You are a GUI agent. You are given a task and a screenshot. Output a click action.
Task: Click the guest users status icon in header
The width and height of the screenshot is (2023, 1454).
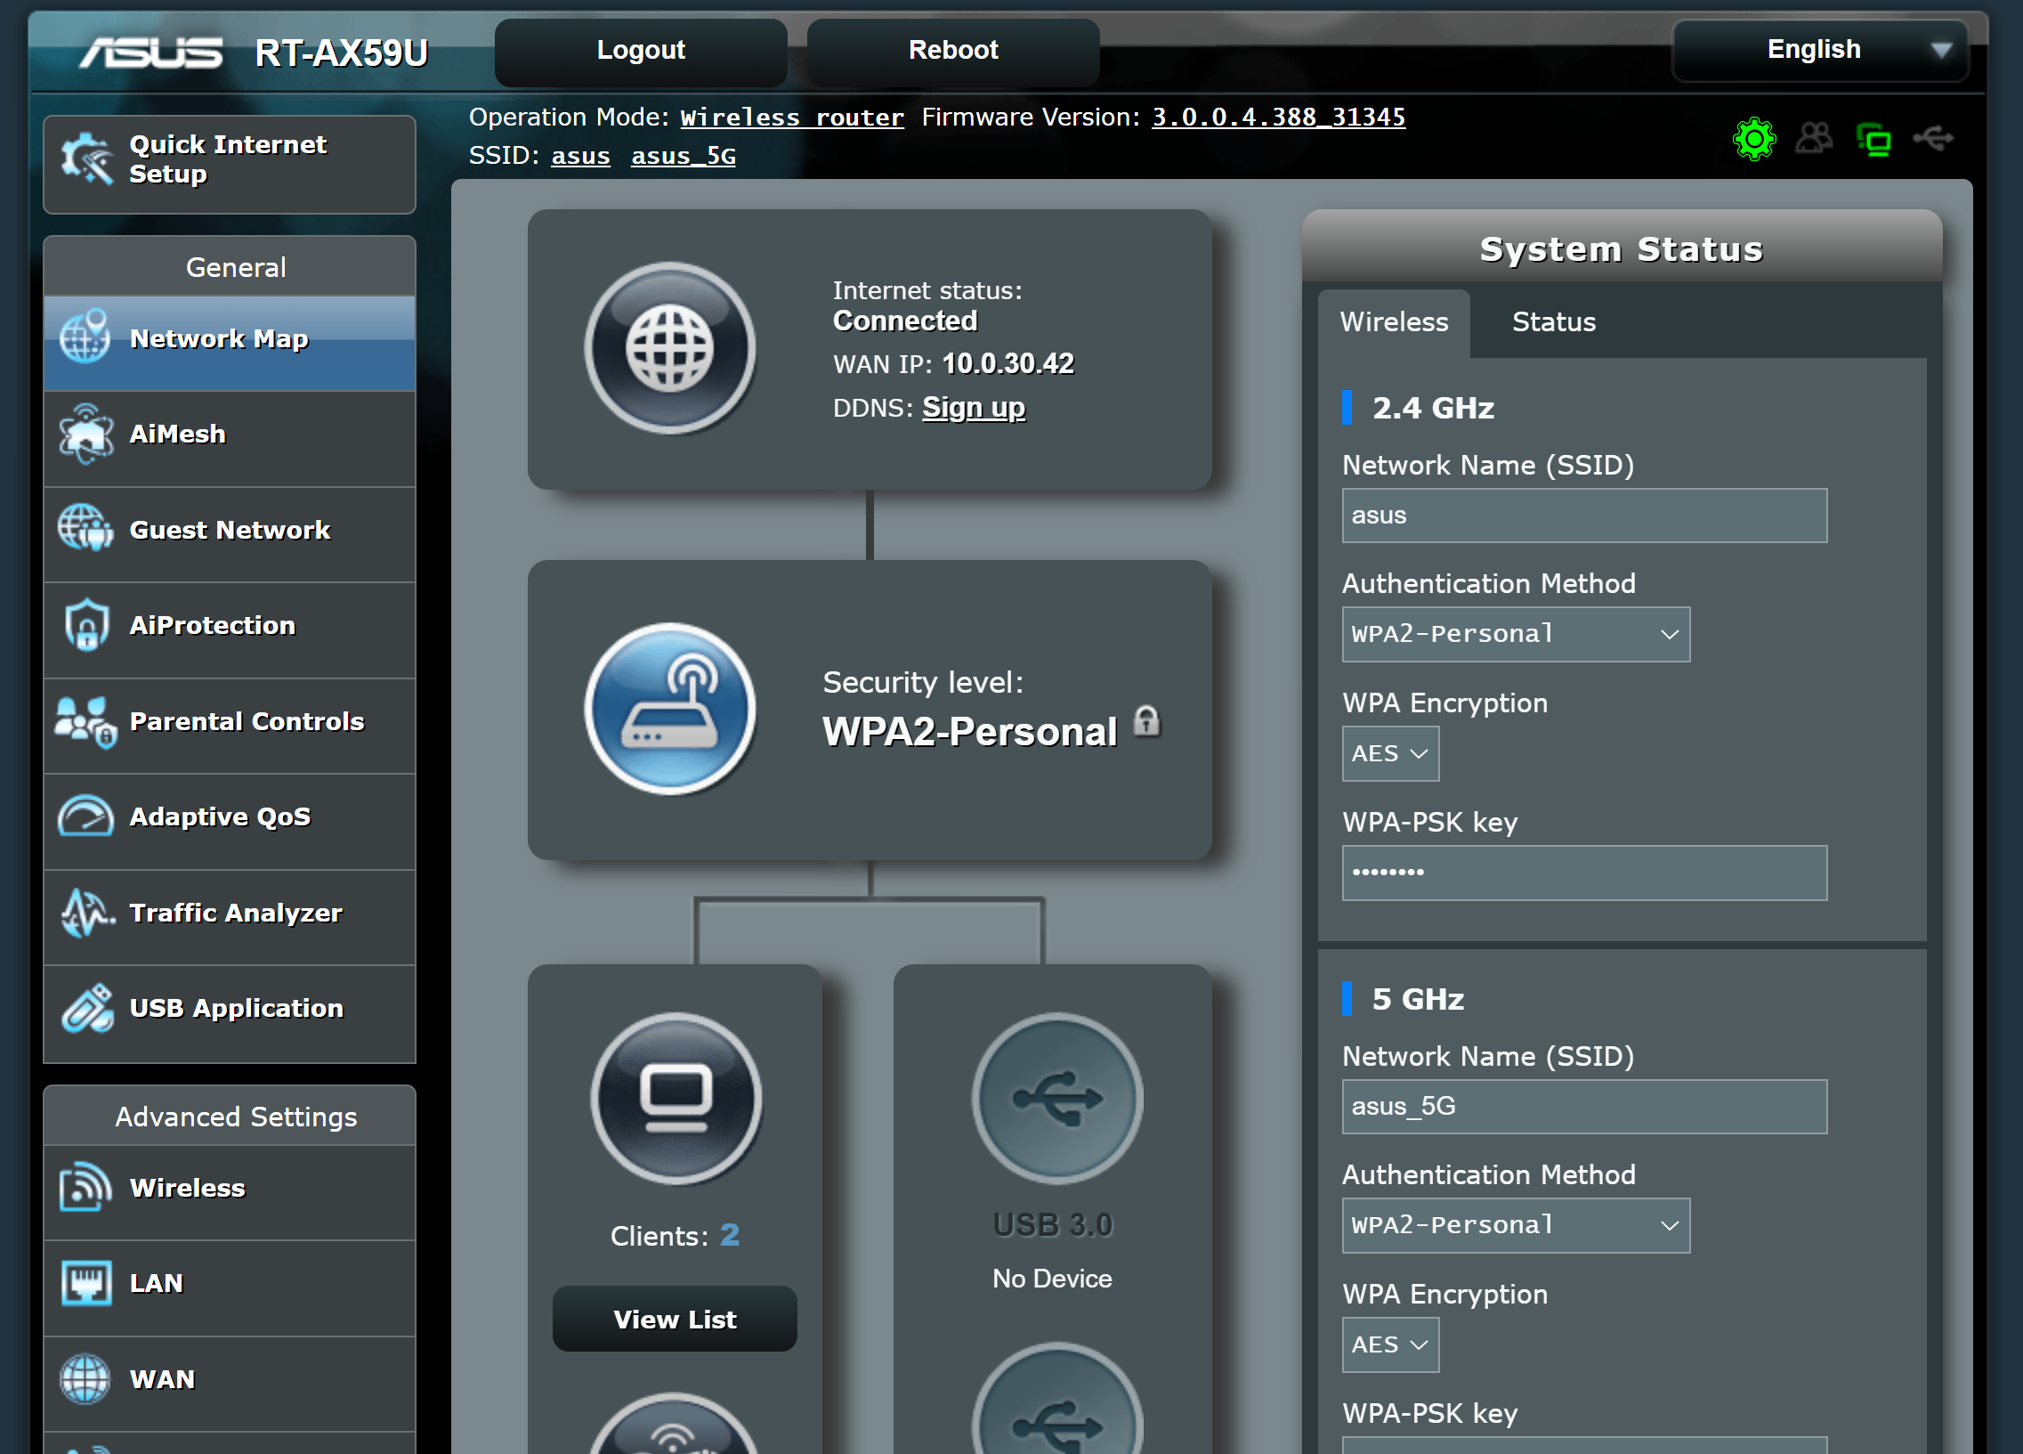[x=1814, y=139]
